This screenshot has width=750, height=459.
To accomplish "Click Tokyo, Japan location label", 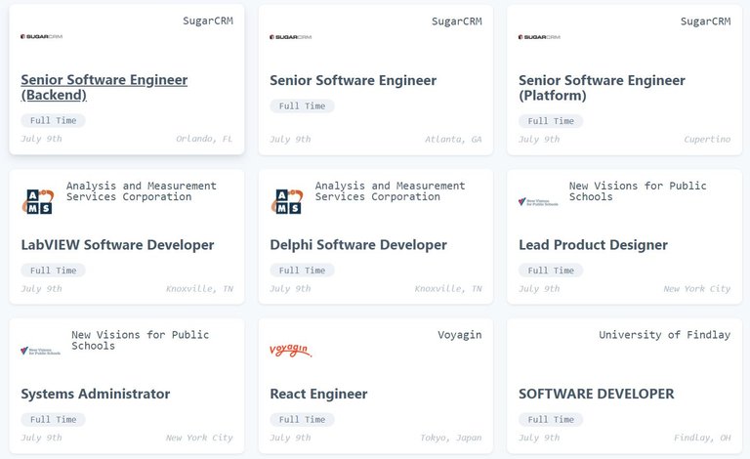I will pos(450,438).
